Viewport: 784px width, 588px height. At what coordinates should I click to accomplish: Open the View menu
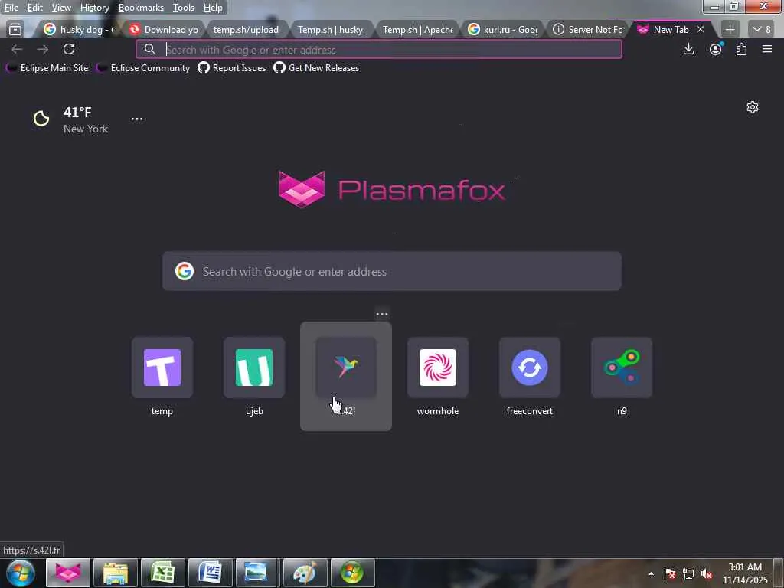click(61, 8)
